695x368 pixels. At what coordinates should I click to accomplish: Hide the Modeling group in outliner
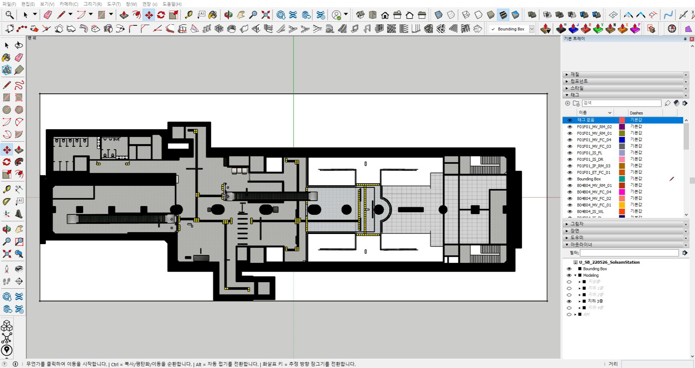click(x=569, y=275)
